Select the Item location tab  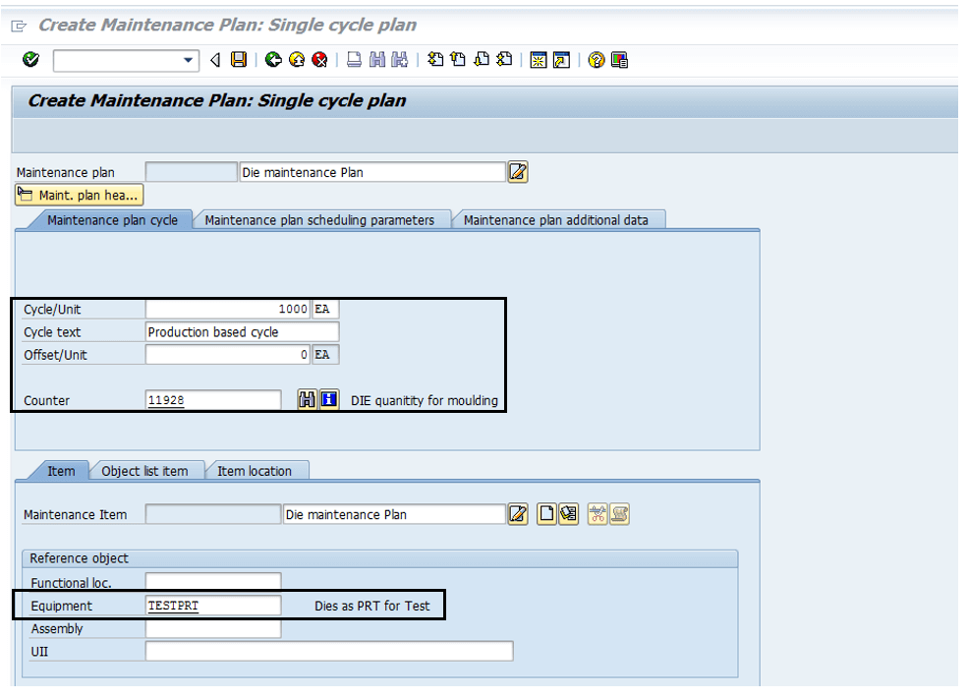pos(256,471)
